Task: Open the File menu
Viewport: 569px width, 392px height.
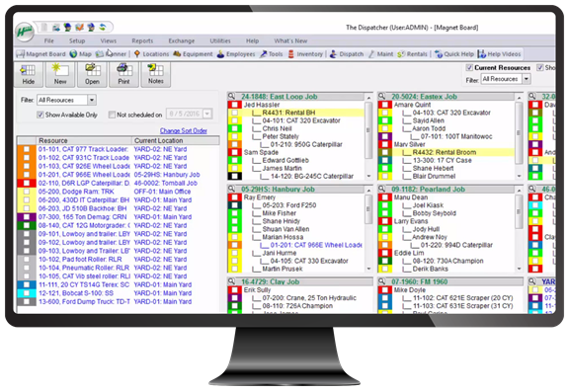Action: [x=49, y=40]
